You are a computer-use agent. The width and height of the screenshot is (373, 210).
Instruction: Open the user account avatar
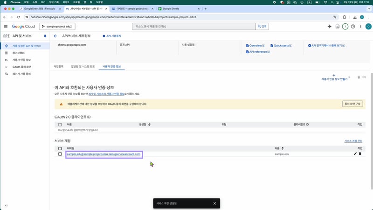tap(368, 27)
